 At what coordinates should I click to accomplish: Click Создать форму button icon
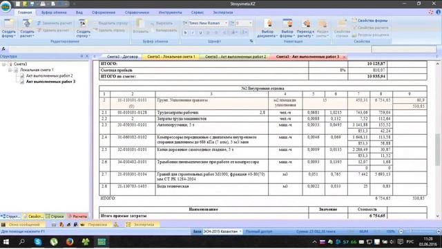pos(9,24)
